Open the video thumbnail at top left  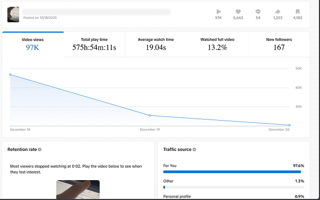pyautogui.click(x=13, y=15)
